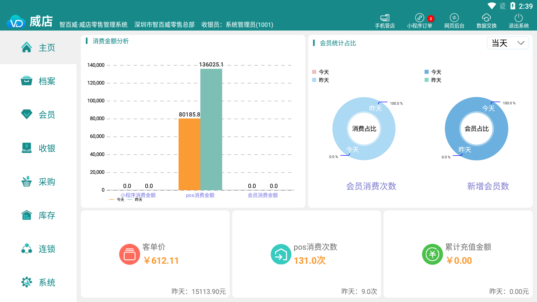Click the 数据交换 data exchange icon
The image size is (537, 302).
[486, 18]
